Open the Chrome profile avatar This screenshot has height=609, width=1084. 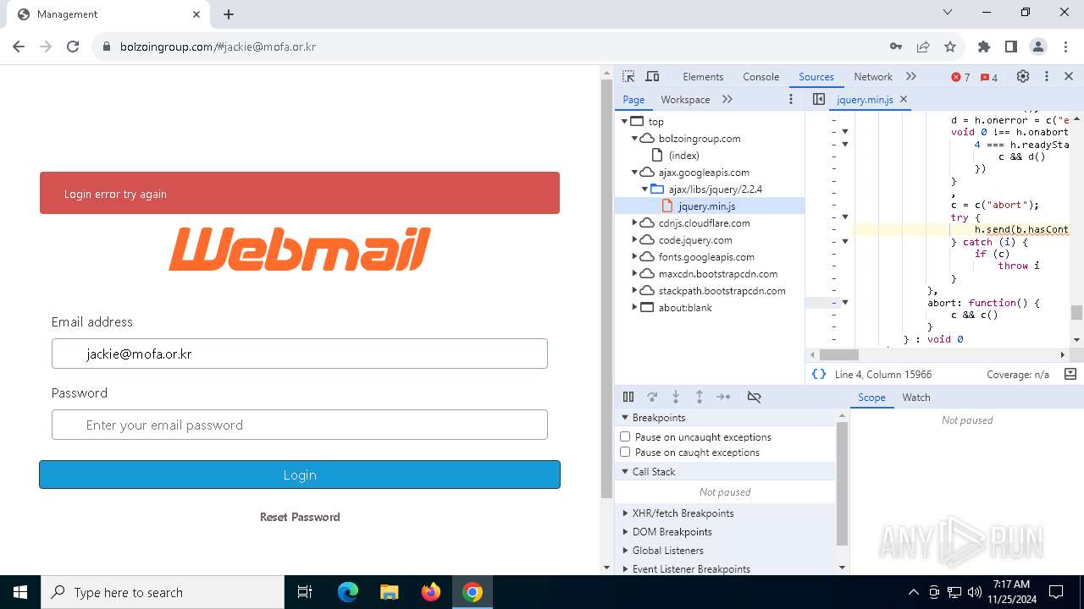tap(1038, 47)
